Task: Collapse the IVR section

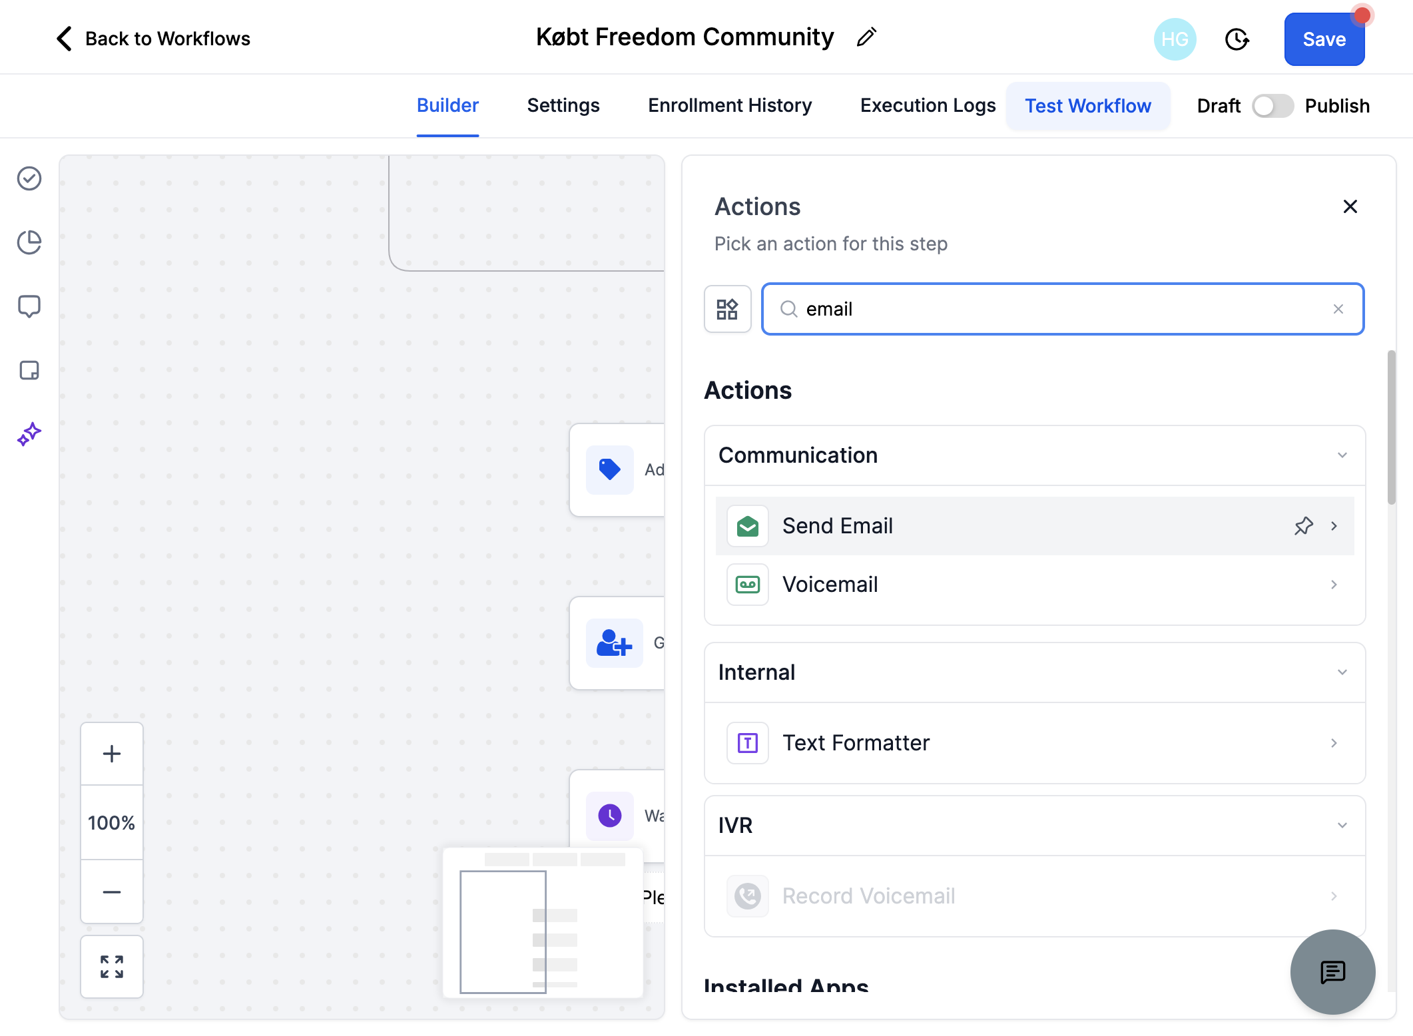Action: coord(1342,826)
